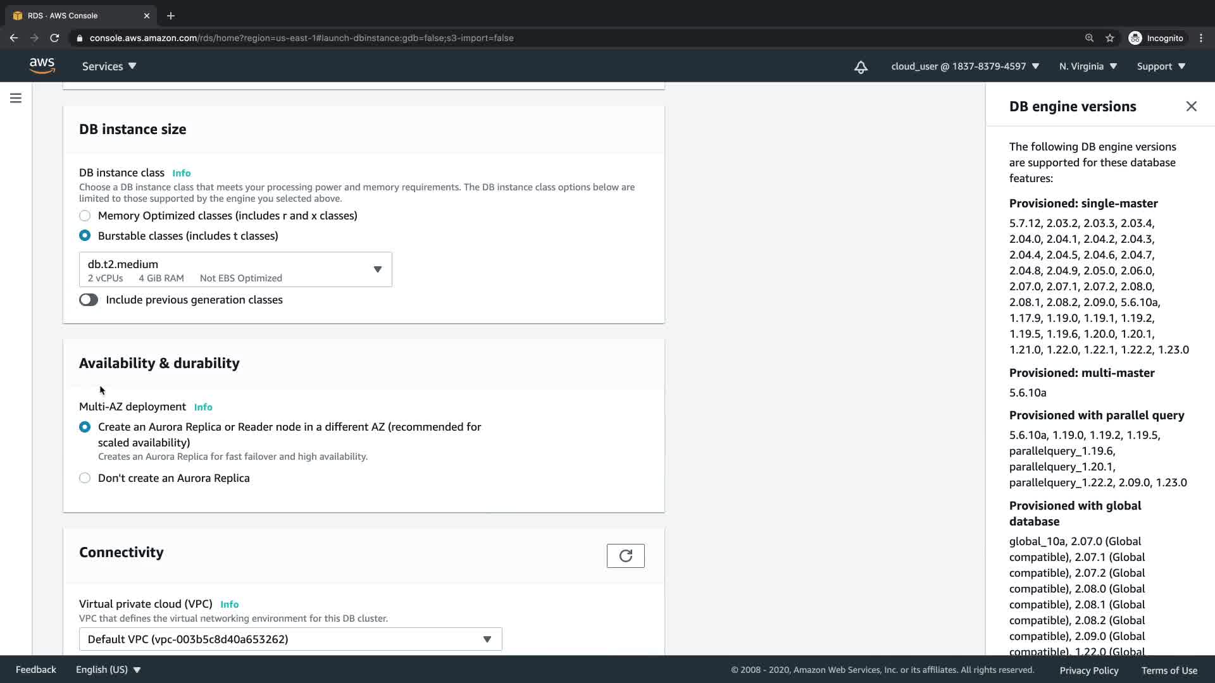Viewport: 1215px width, 683px height.
Task: Open a new browser tab
Action: click(x=170, y=16)
